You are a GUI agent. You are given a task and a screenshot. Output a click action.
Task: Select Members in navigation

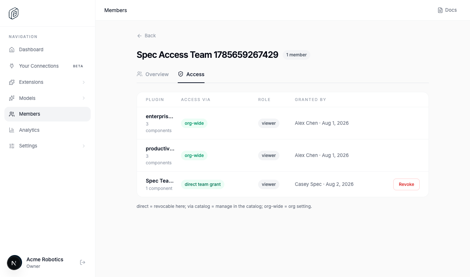pos(47,114)
